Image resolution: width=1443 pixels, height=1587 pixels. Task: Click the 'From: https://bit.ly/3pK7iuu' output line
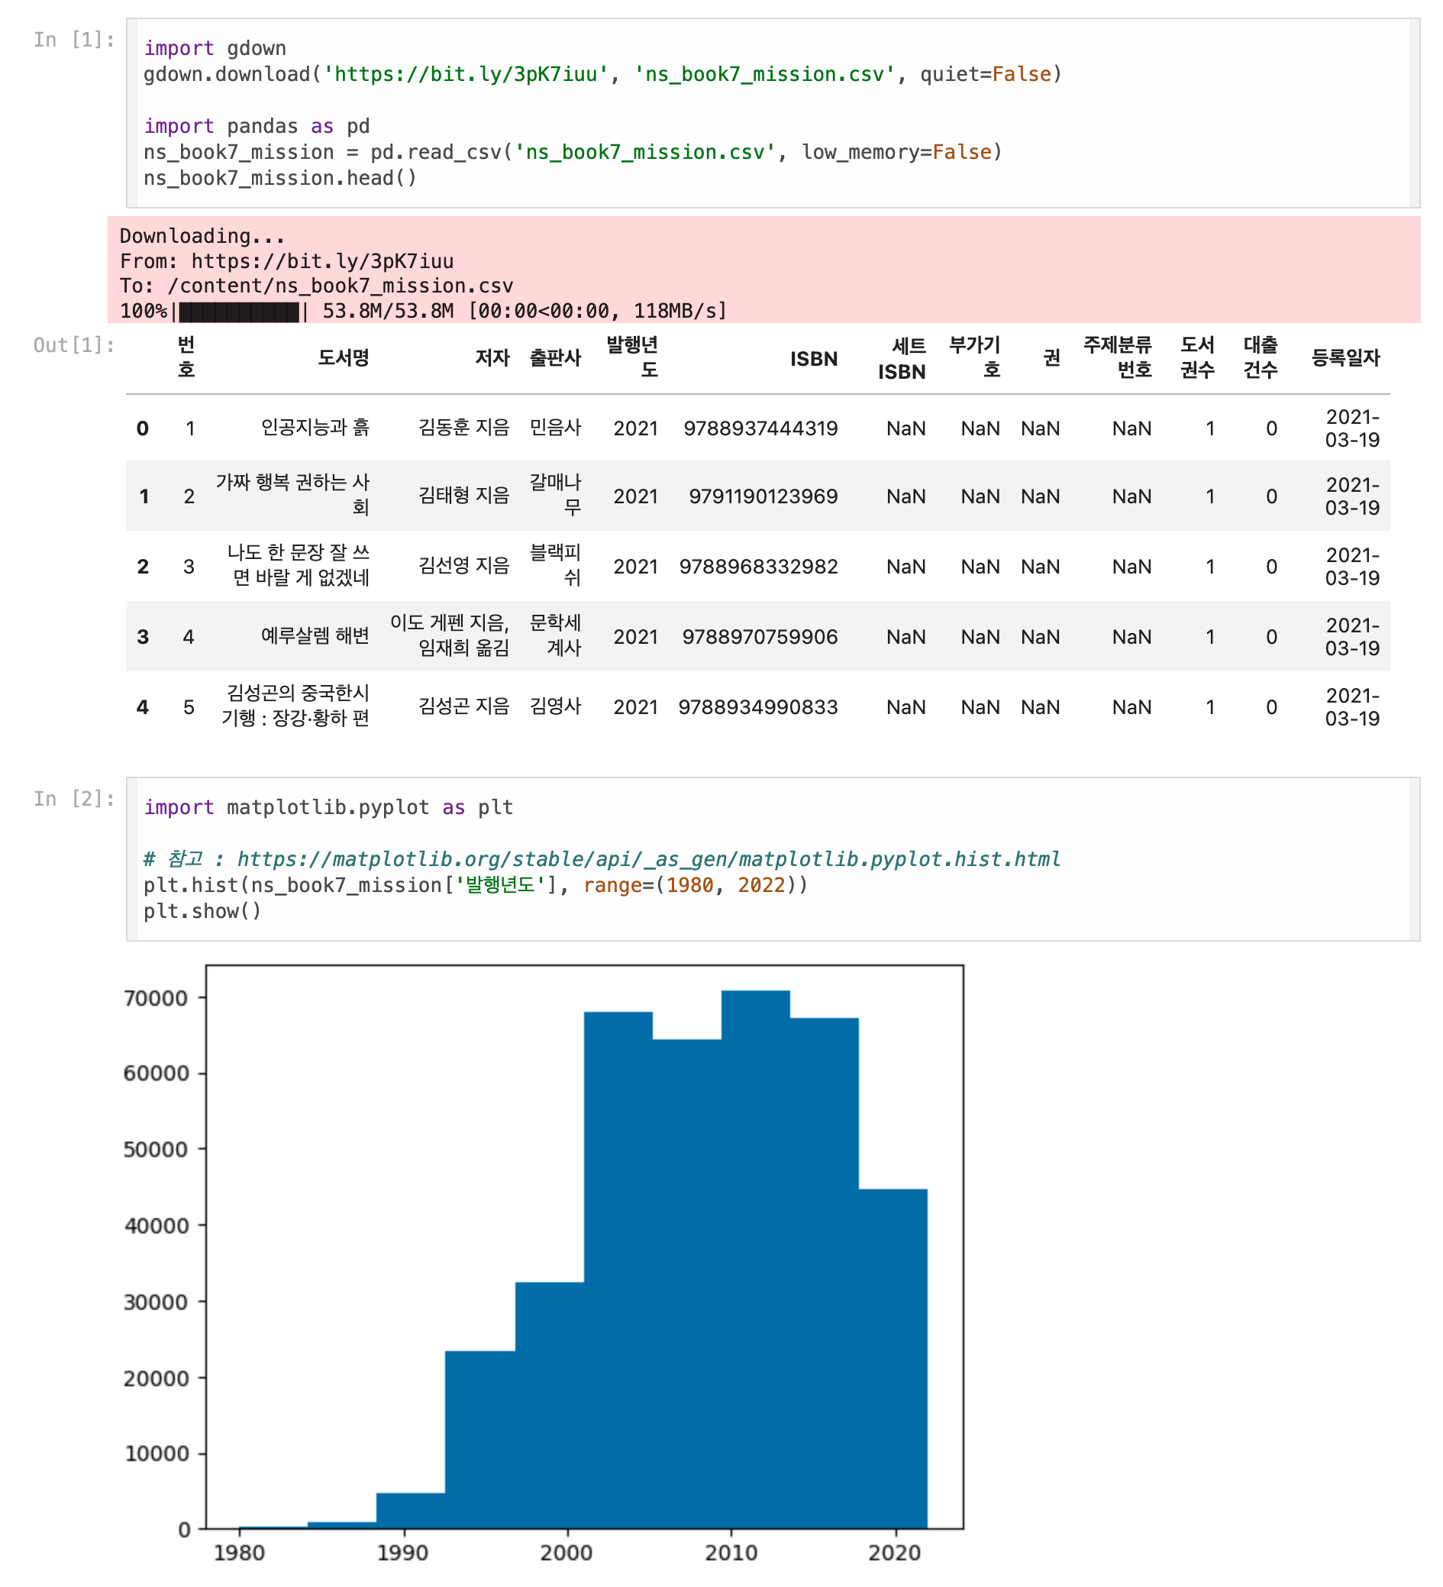click(286, 260)
